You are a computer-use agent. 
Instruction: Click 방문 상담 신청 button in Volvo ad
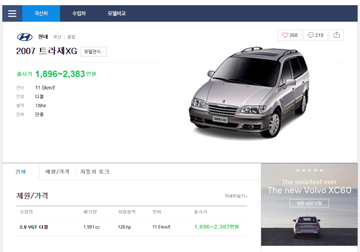[x=309, y=203]
